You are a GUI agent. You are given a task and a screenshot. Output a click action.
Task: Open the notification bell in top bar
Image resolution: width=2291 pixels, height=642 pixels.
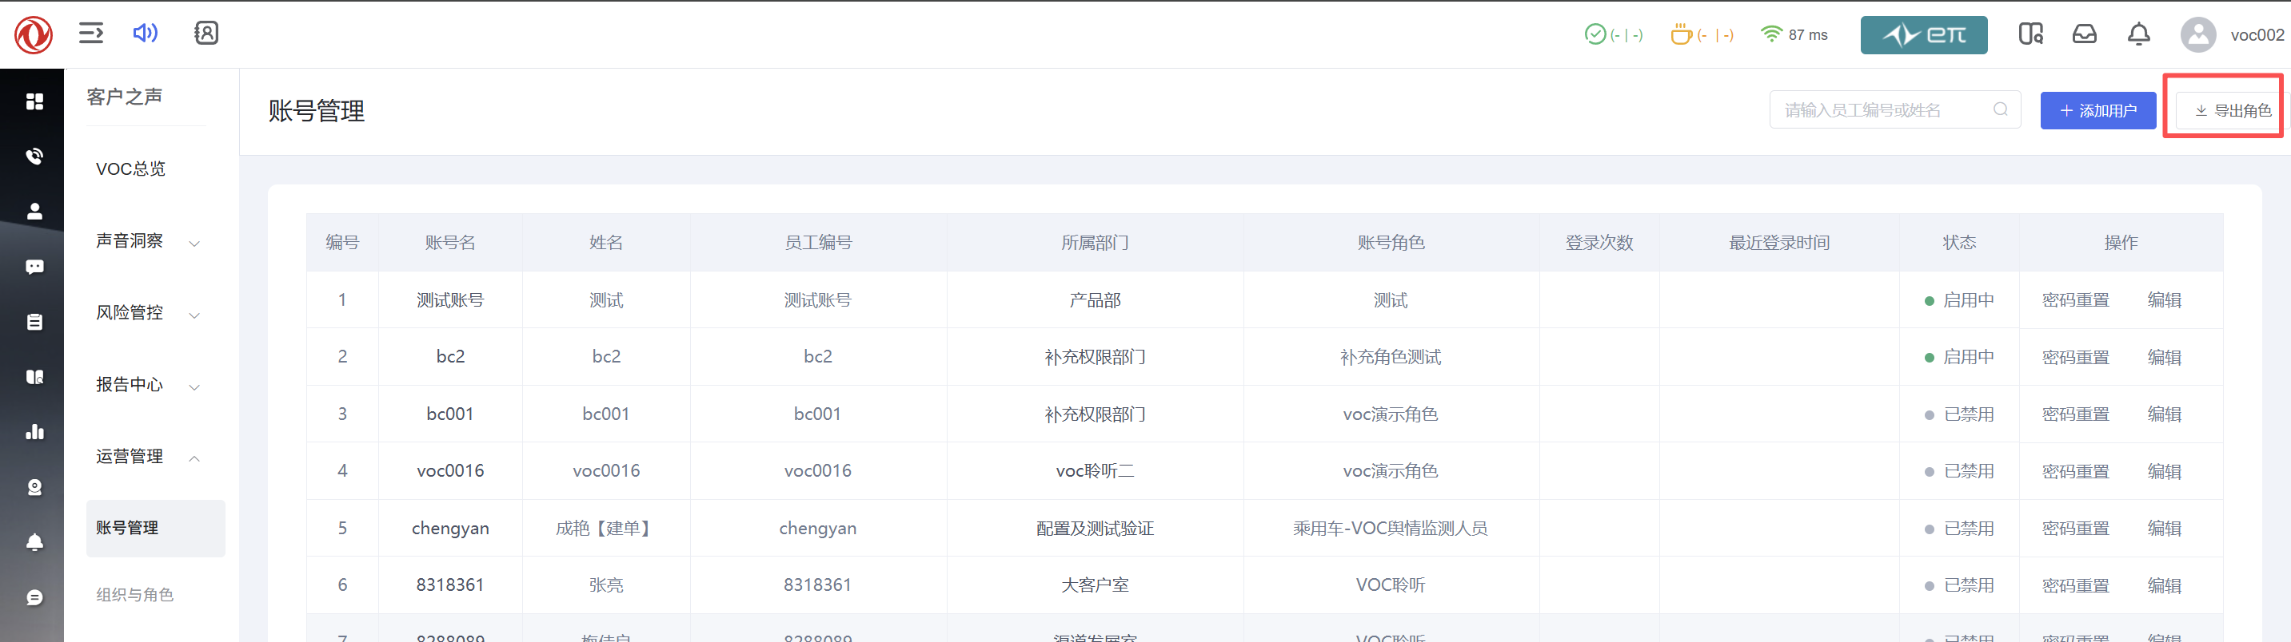click(2138, 34)
